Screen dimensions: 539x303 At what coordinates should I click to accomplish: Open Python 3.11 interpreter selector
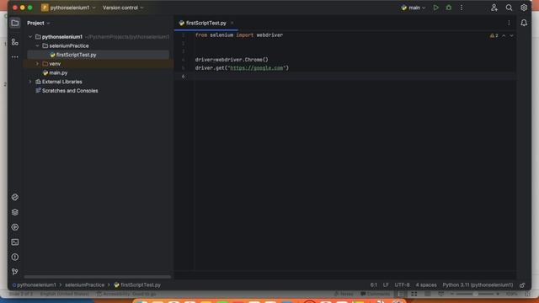tap(478, 284)
